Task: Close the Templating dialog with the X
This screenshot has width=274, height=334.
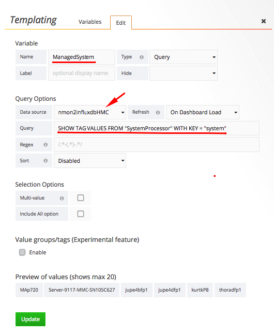Action: click(264, 21)
